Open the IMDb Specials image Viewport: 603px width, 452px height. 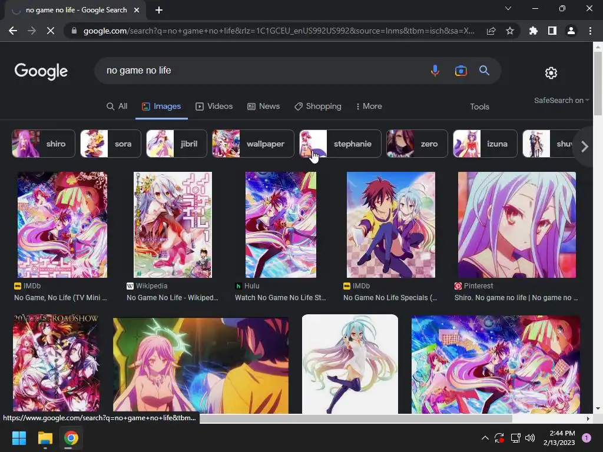point(391,225)
